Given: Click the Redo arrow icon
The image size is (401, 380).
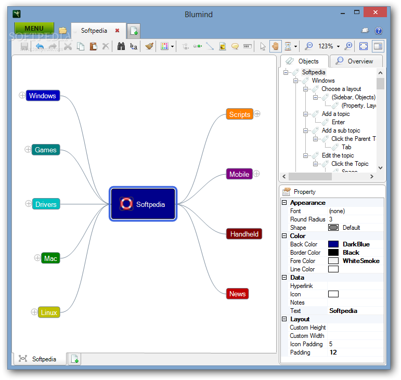Looking at the screenshot, I should coord(53,46).
